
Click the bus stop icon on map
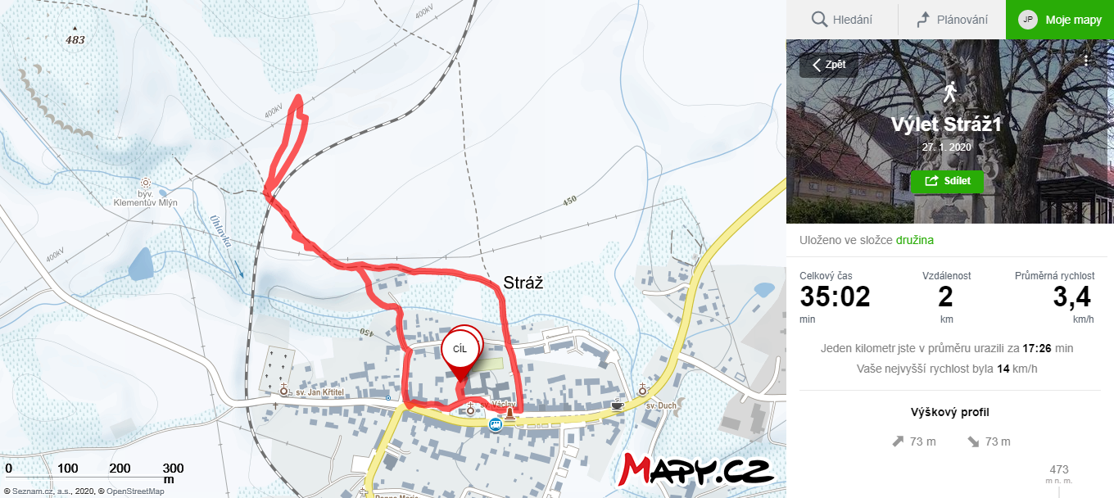point(495,424)
